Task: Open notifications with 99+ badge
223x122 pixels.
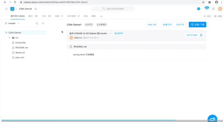Action: point(207,9)
